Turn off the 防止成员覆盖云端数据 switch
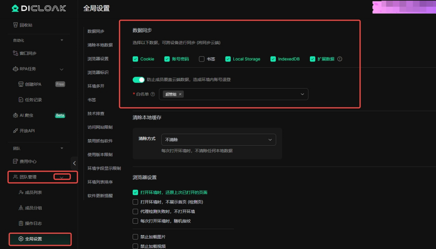Image resolution: width=436 pixels, height=249 pixels. pyautogui.click(x=139, y=79)
